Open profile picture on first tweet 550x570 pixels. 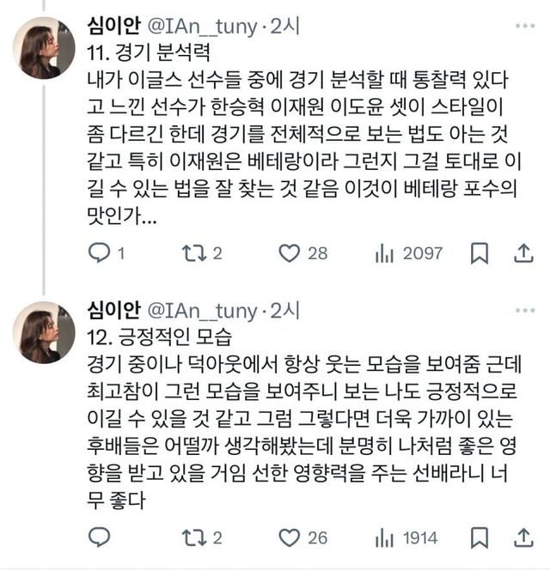click(x=44, y=48)
